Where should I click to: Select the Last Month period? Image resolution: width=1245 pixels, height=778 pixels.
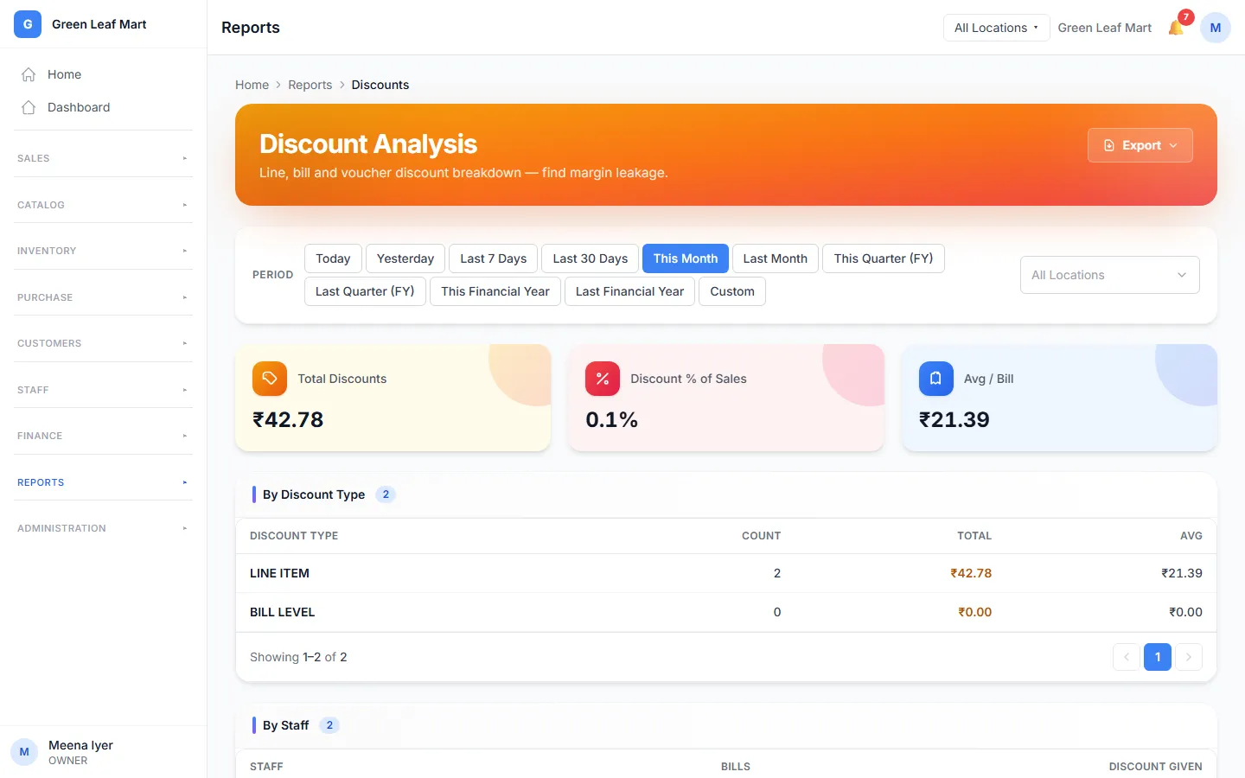click(776, 258)
